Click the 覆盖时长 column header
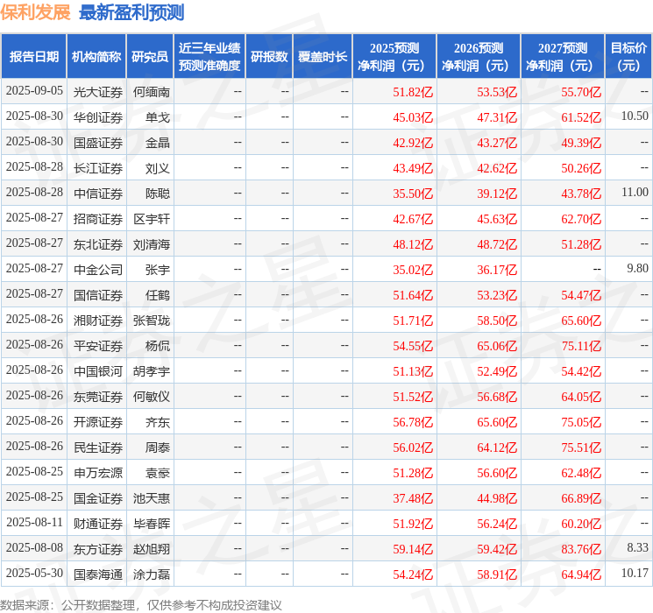Image resolution: width=653 pixels, height=613 pixels. tap(323, 57)
